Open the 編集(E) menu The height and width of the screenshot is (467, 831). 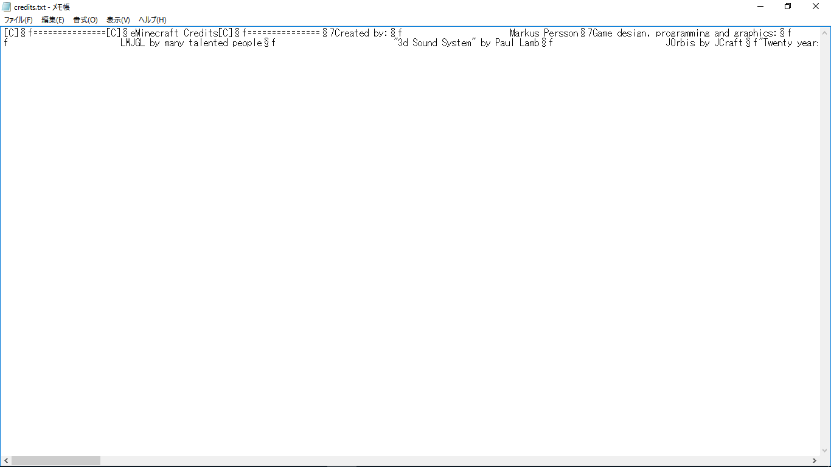tap(53, 20)
